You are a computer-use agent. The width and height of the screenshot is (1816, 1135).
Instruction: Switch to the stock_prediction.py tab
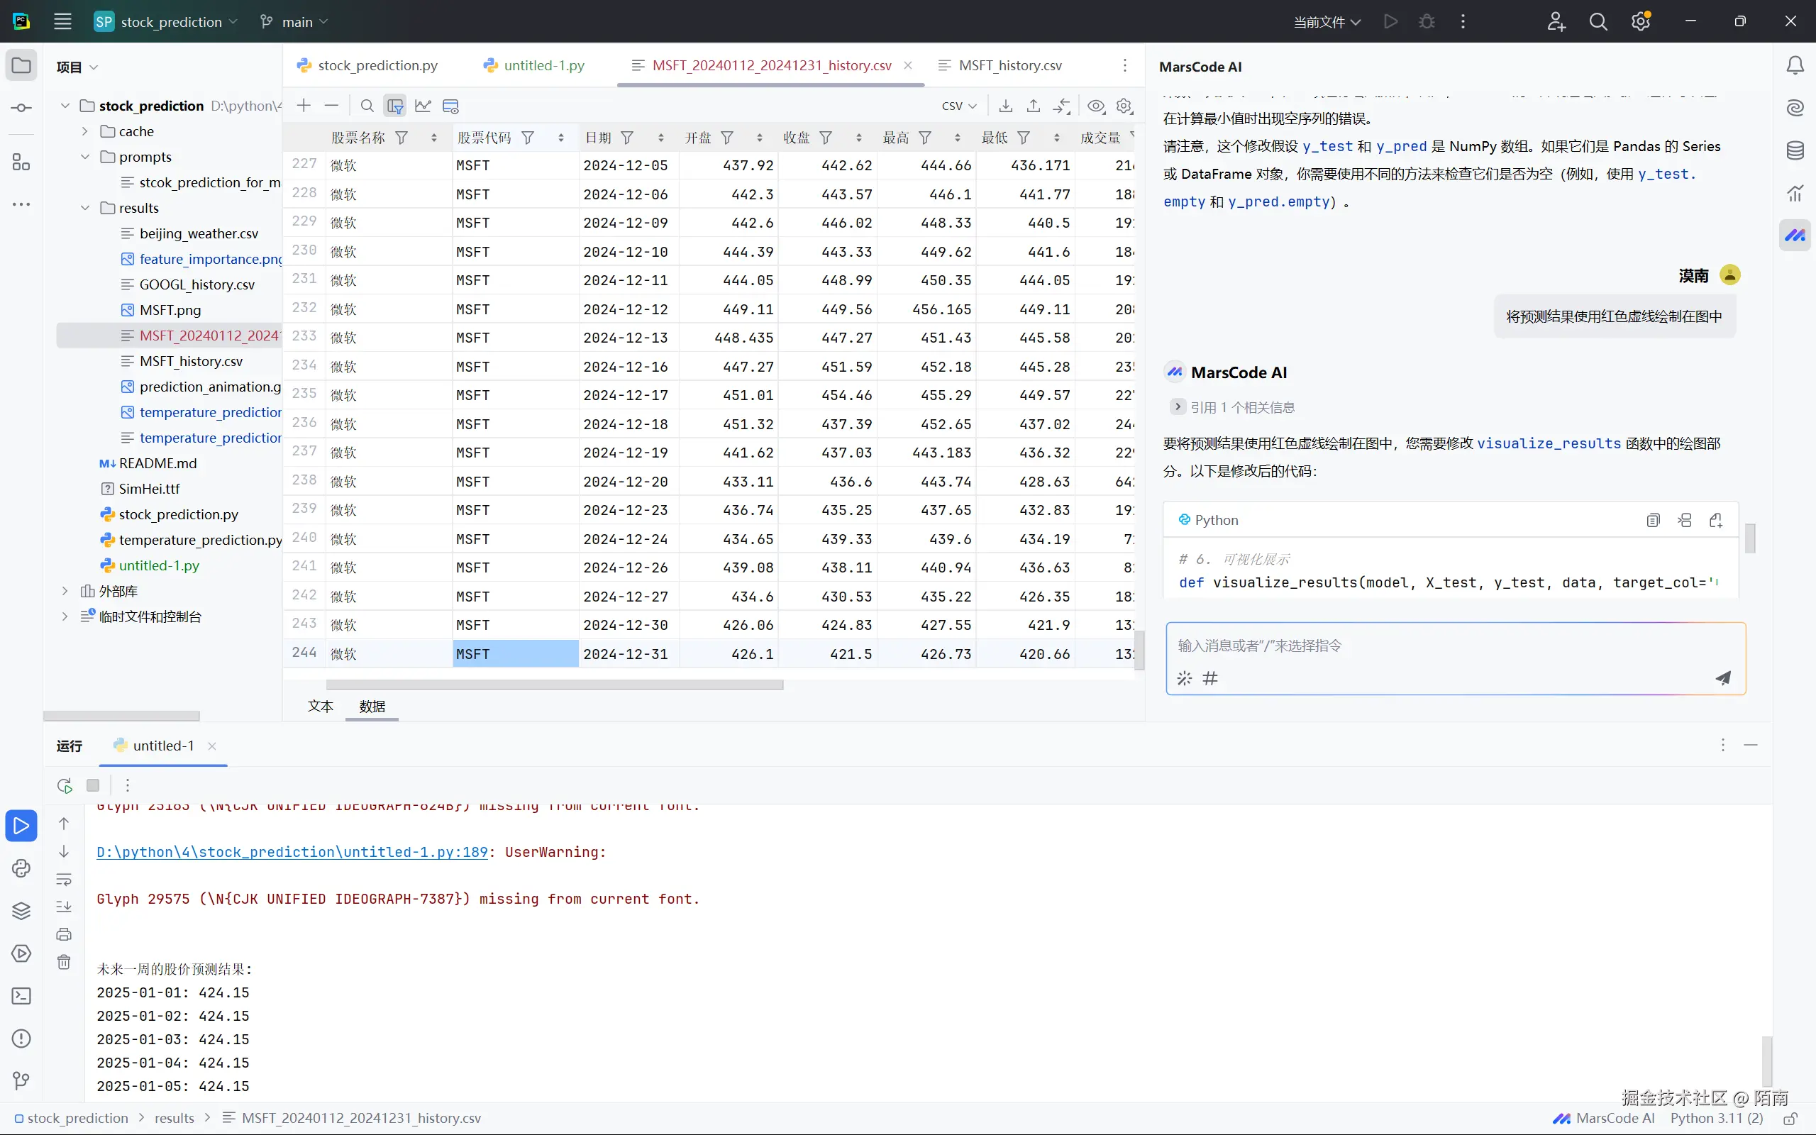coord(377,65)
